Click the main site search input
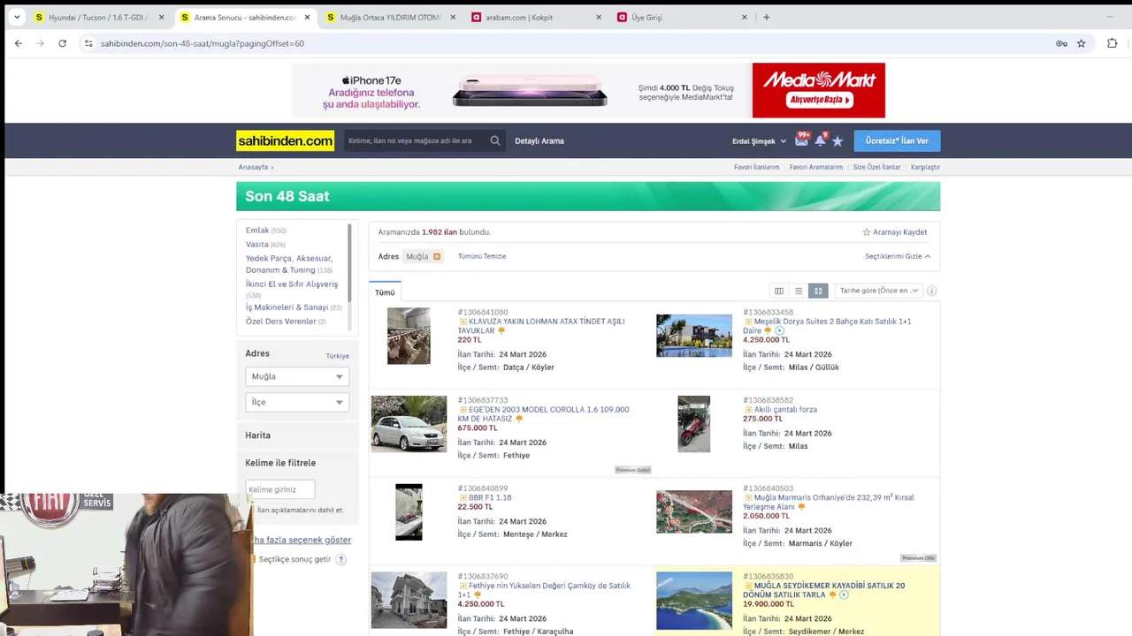 click(x=416, y=140)
